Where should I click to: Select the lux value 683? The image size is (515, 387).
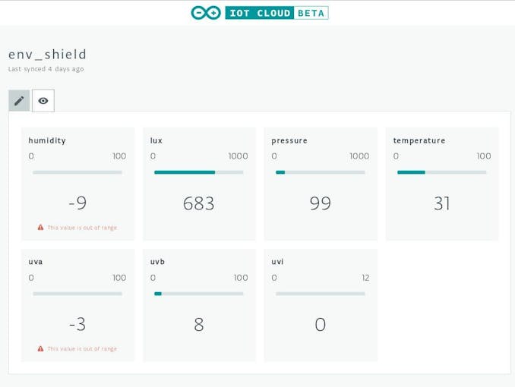[199, 203]
